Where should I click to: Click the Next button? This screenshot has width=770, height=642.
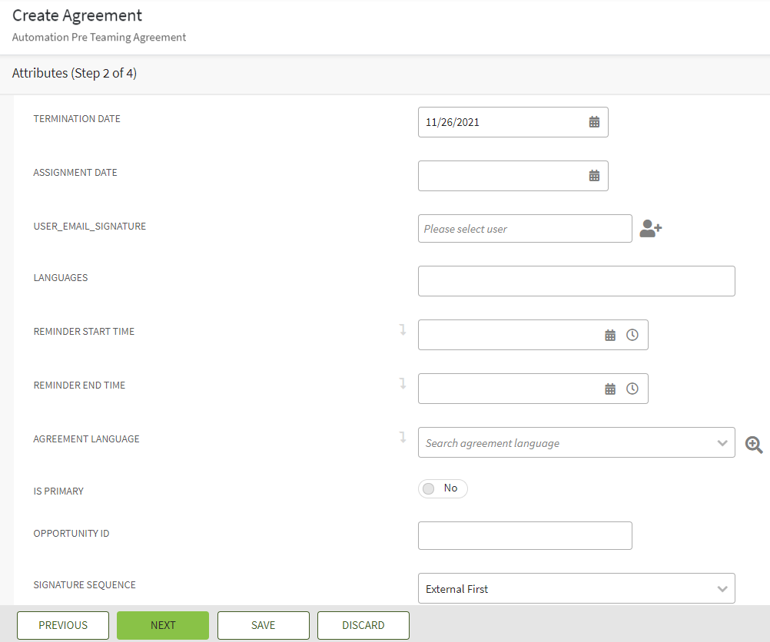[x=163, y=625]
